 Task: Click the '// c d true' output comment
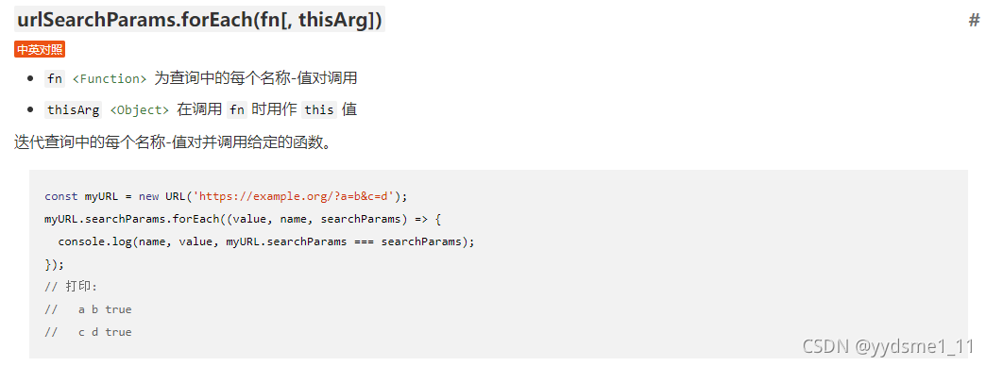88,332
